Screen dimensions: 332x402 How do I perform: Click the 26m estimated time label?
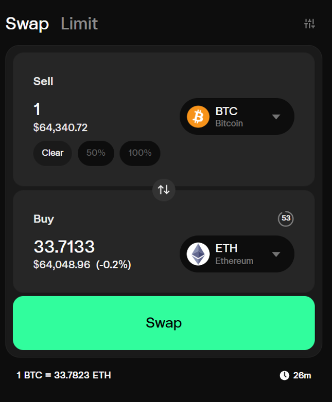click(x=302, y=375)
